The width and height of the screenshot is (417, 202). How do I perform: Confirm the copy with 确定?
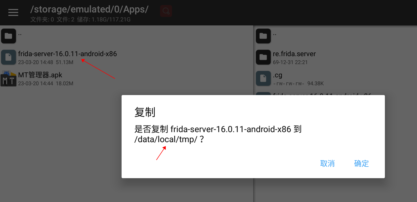click(x=361, y=163)
